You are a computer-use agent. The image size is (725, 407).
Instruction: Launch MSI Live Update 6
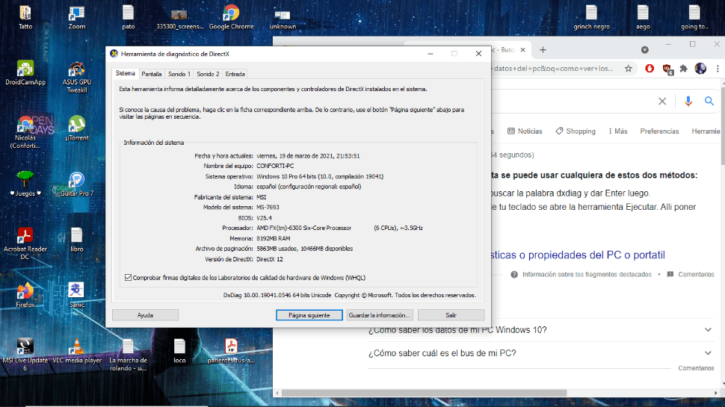pos(25,355)
